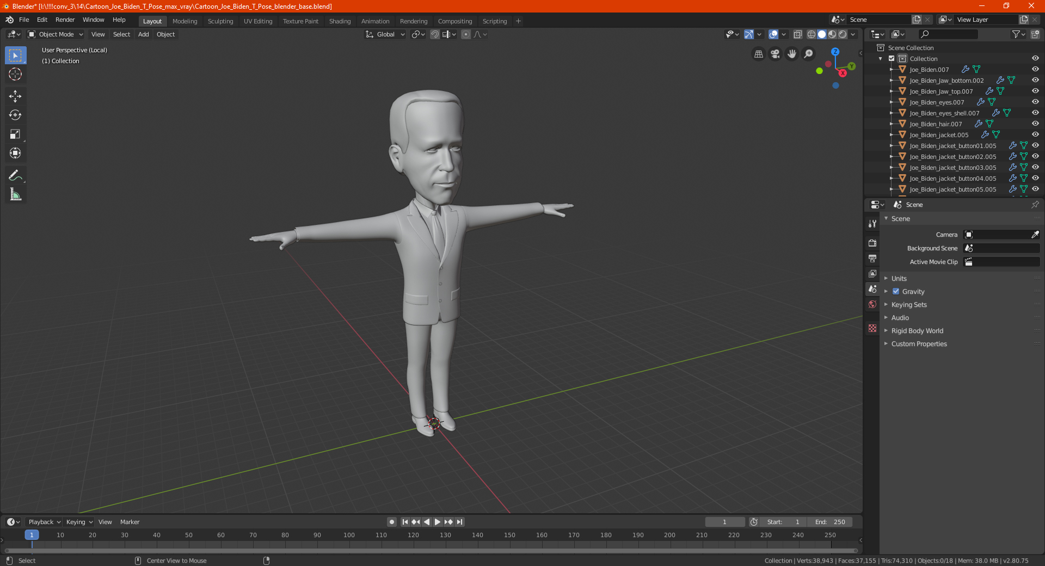
Task: Expand the Units panel
Action: point(899,278)
